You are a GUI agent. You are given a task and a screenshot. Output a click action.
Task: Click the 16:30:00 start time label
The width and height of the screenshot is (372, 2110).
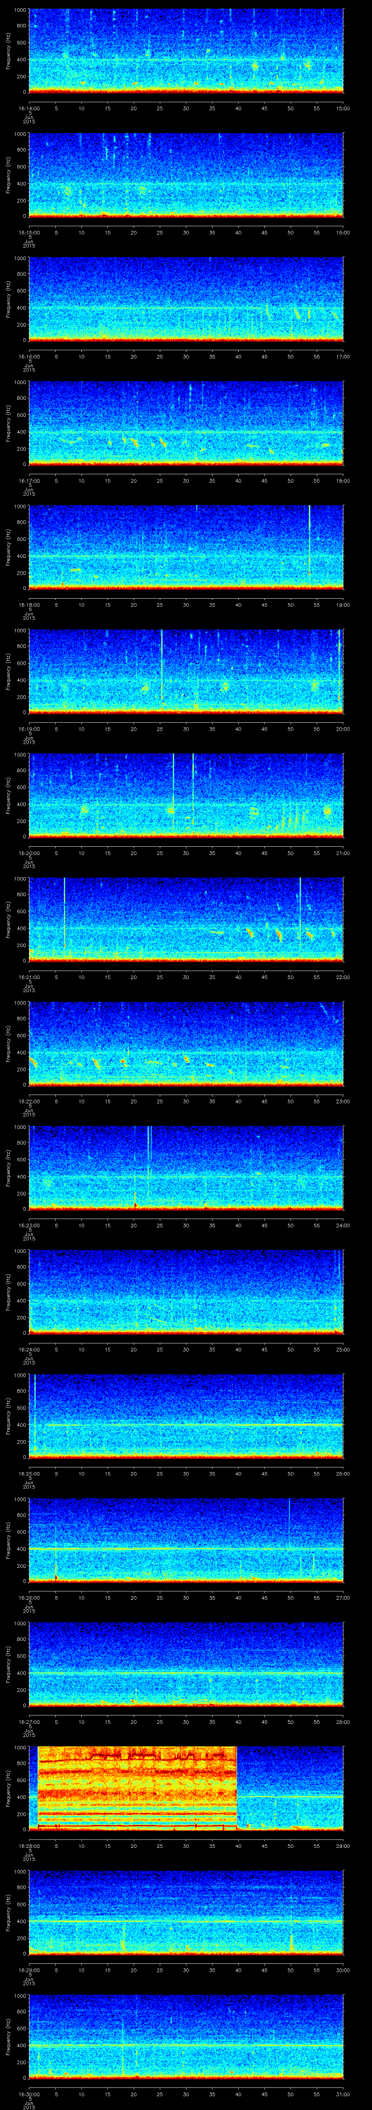[x=29, y=2094]
